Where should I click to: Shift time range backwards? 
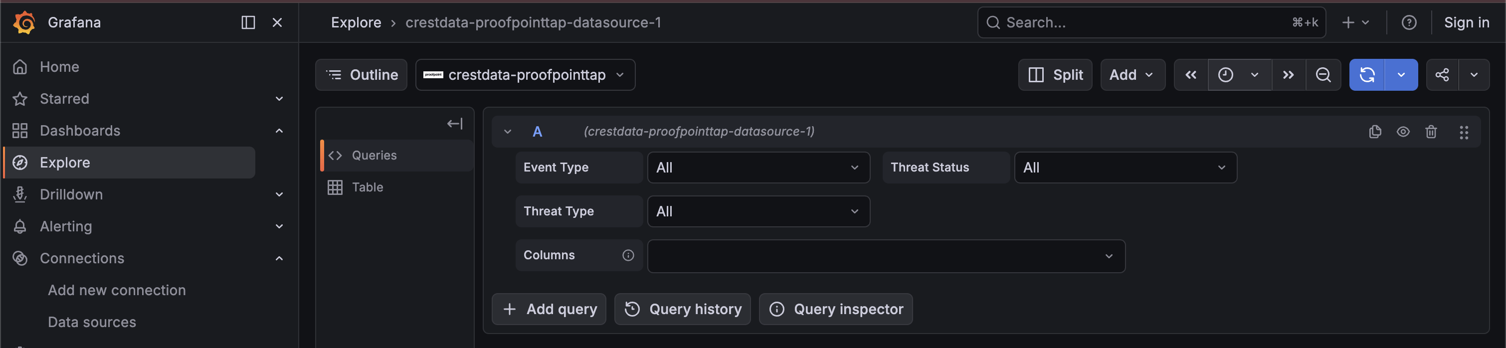[1190, 75]
